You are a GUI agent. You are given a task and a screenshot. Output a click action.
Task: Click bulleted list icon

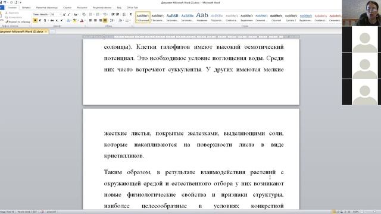click(x=90, y=14)
